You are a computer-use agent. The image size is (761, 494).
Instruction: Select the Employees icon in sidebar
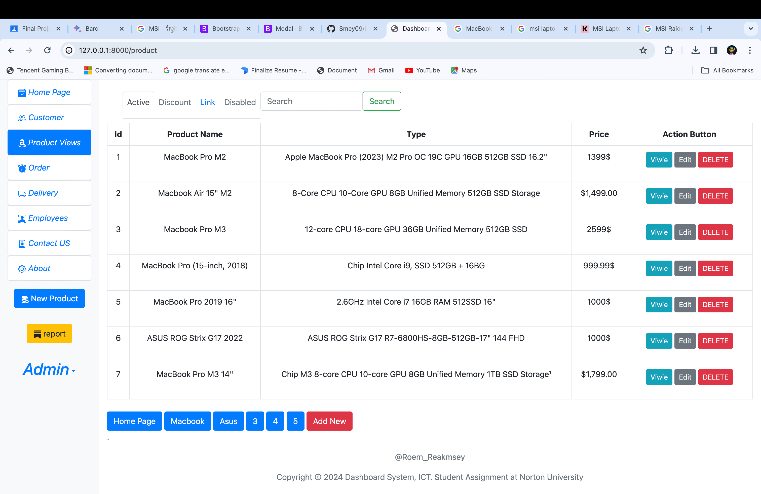tap(22, 218)
